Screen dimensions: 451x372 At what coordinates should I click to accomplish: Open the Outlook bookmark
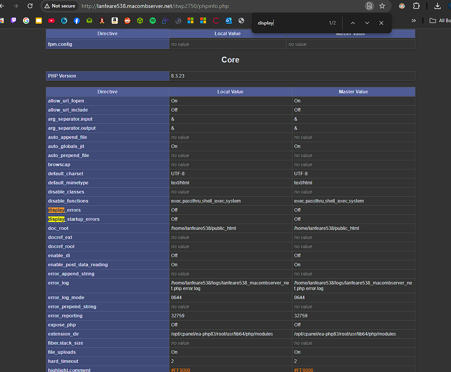coord(229,21)
